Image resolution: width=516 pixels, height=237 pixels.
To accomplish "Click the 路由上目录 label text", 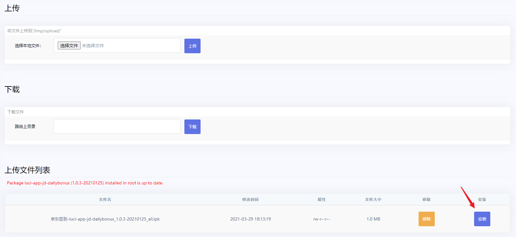I will coord(25,126).
